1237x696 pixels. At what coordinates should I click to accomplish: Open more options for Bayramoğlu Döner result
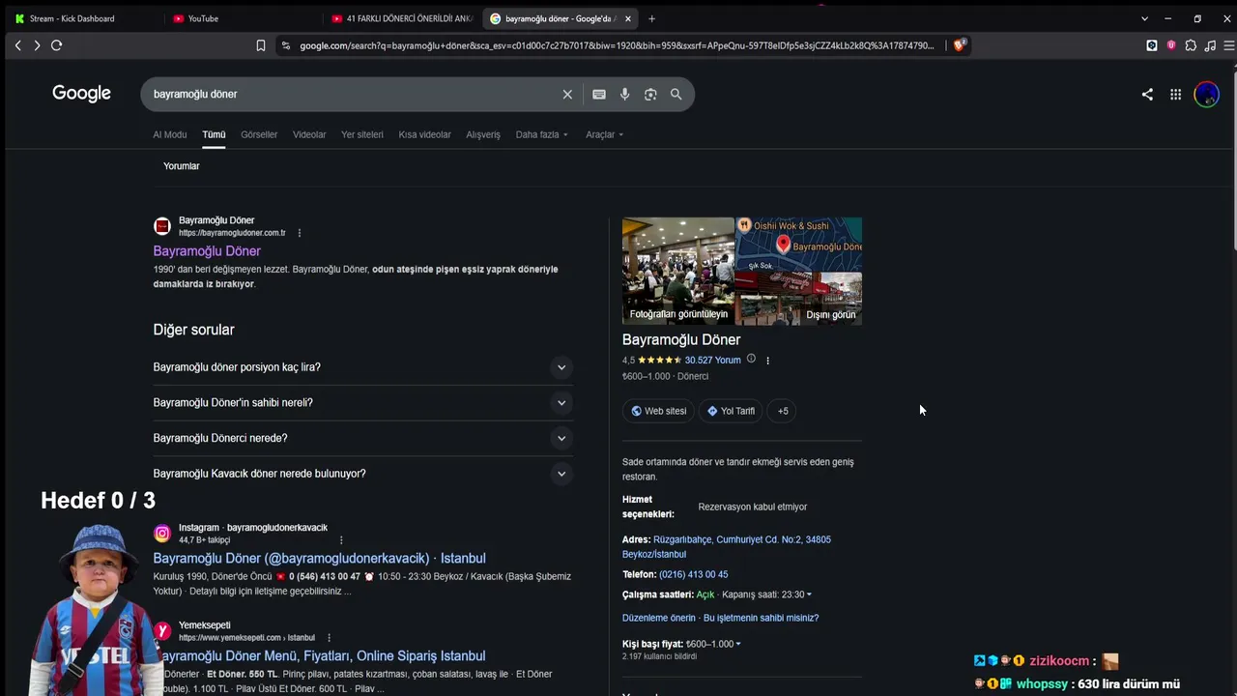point(300,233)
